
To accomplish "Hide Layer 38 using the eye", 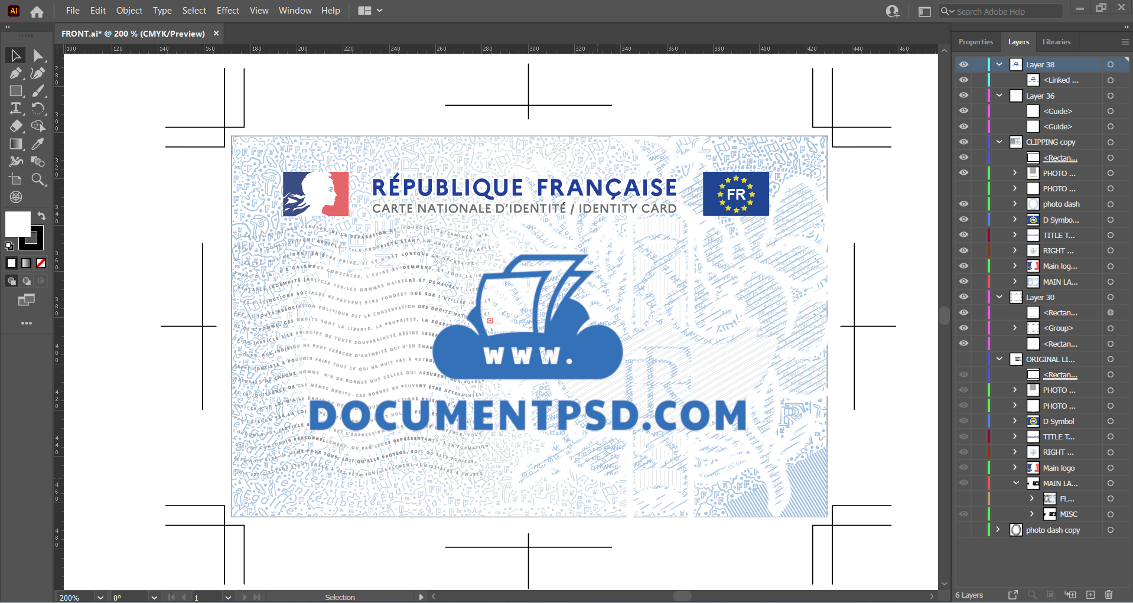I will click(x=963, y=64).
